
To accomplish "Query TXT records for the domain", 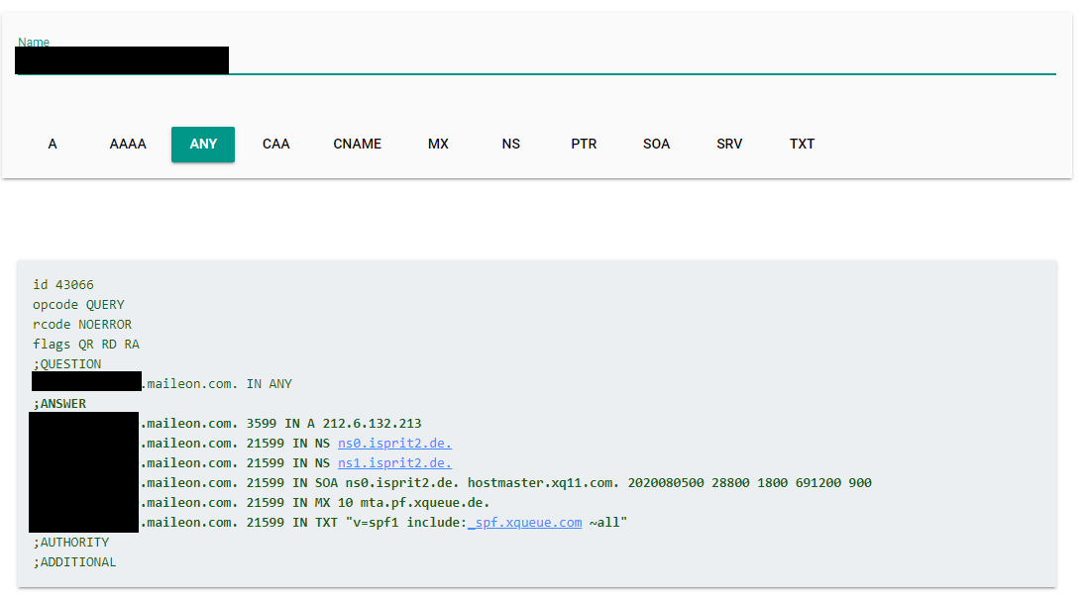I will point(802,144).
